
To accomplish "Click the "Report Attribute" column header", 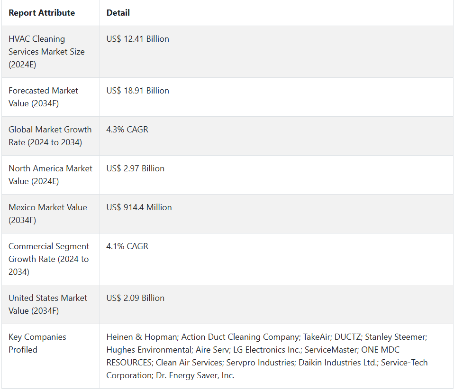I will tap(42, 13).
